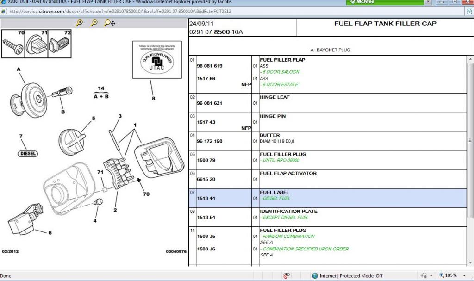The image size is (474, 281).
Task: Zoom out on the parts diagram
Action: 94,23
